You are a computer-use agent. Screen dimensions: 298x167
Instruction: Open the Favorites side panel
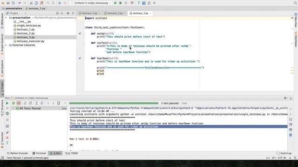(2, 140)
